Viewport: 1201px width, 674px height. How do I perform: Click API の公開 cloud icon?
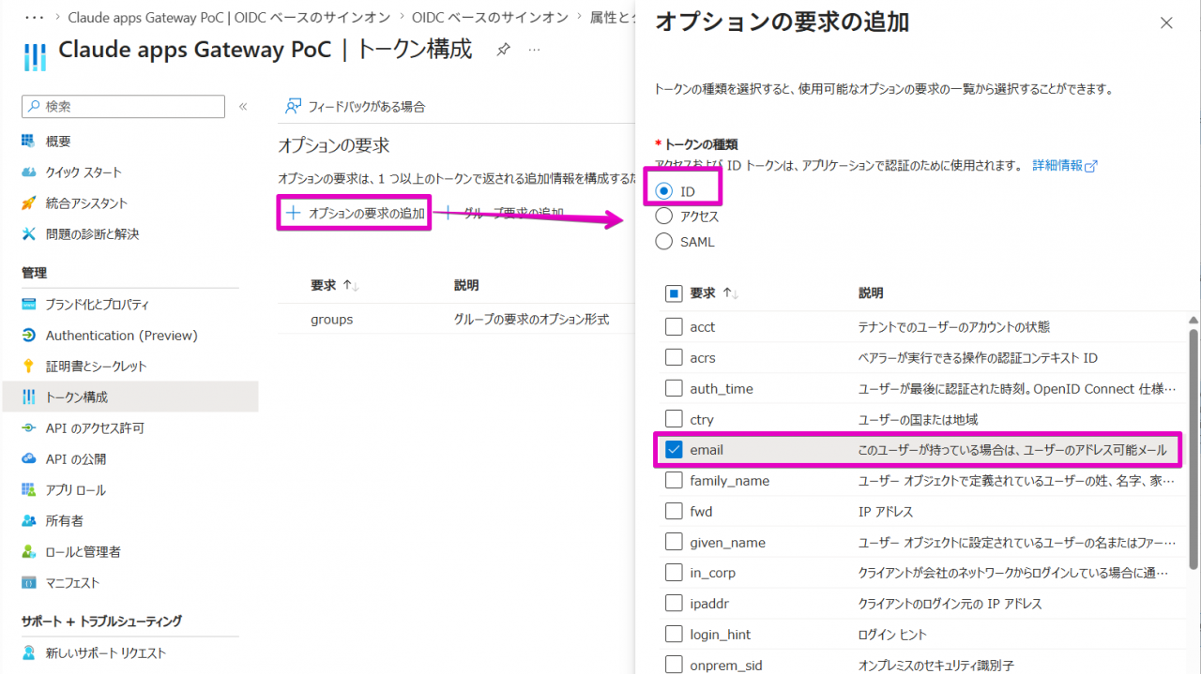click(29, 459)
